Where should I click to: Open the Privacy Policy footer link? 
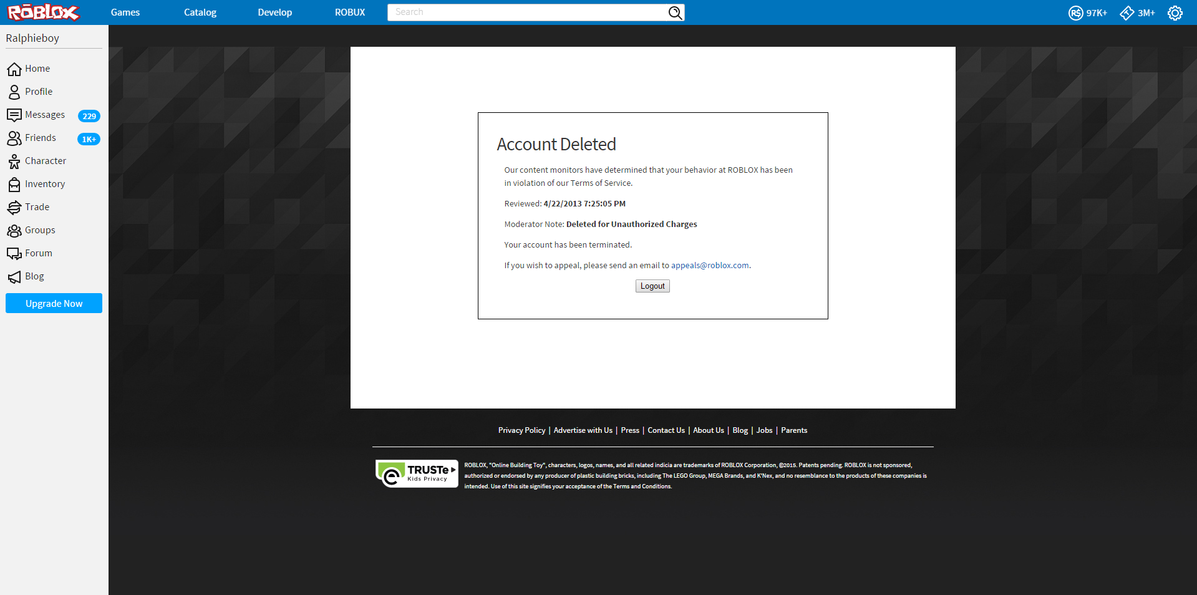521,430
